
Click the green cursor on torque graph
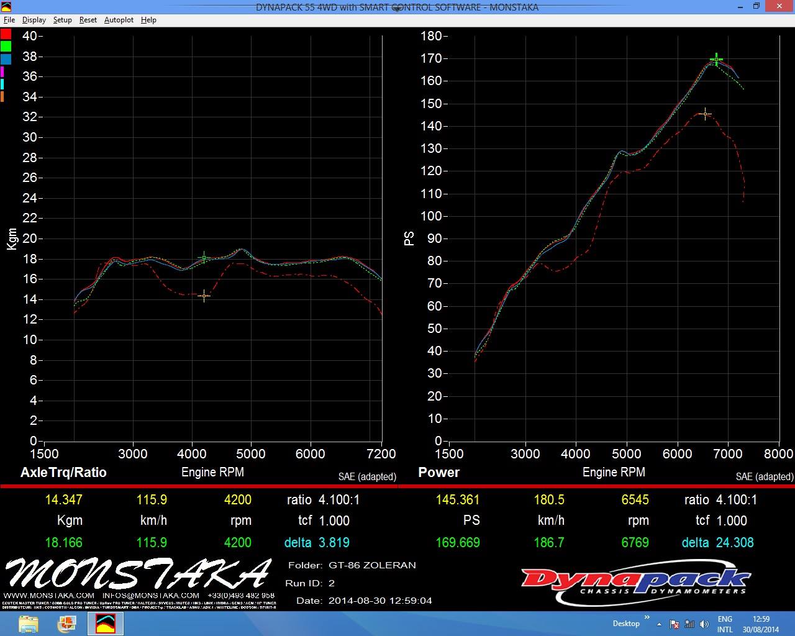coord(204,258)
